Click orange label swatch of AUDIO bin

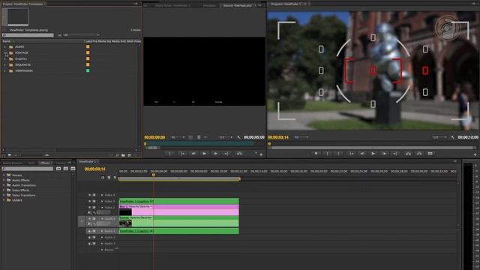point(88,46)
